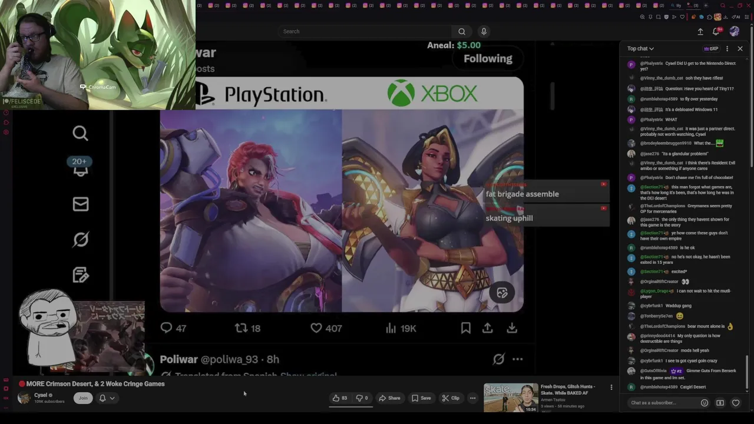Open Fresh Drops, Glitch Hunts video title
The width and height of the screenshot is (754, 424).
click(568, 389)
